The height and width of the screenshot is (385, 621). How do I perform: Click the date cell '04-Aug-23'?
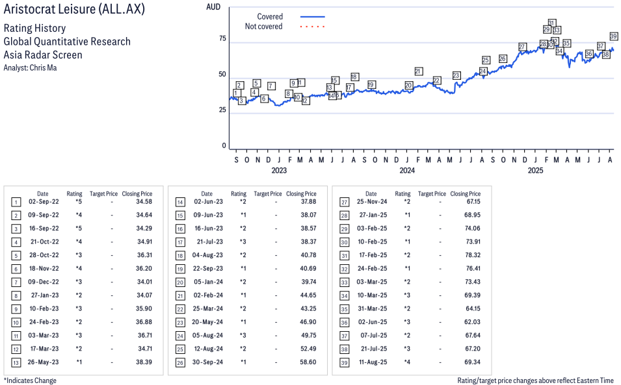tap(207, 255)
